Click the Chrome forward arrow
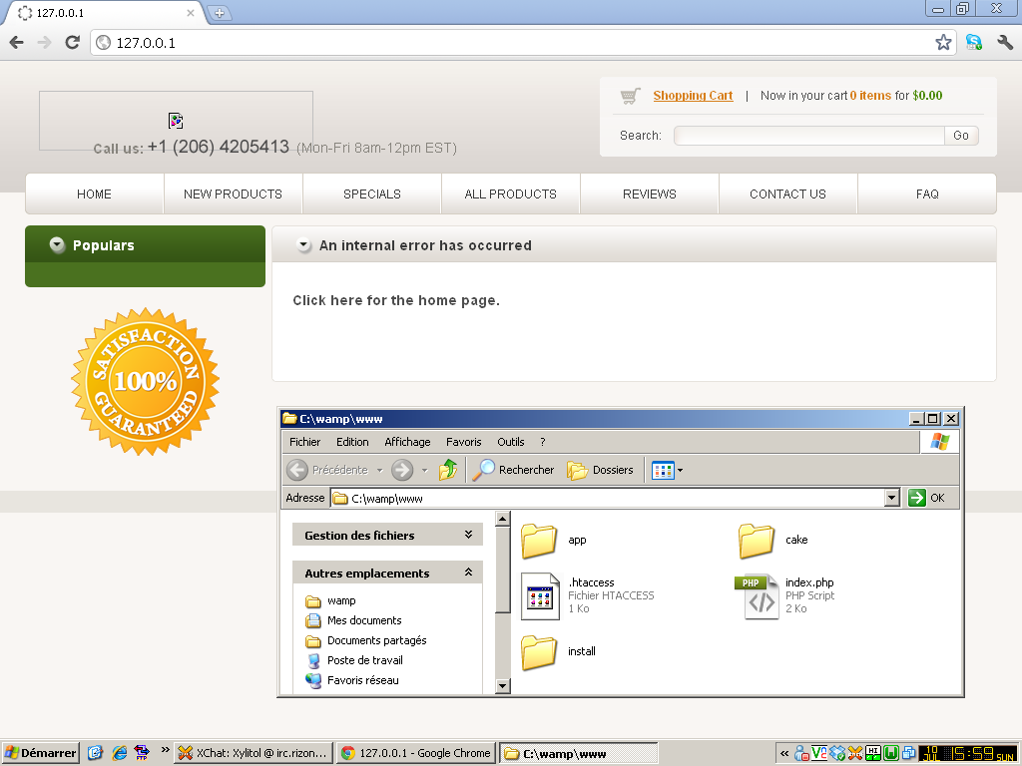The image size is (1022, 766). [44, 42]
